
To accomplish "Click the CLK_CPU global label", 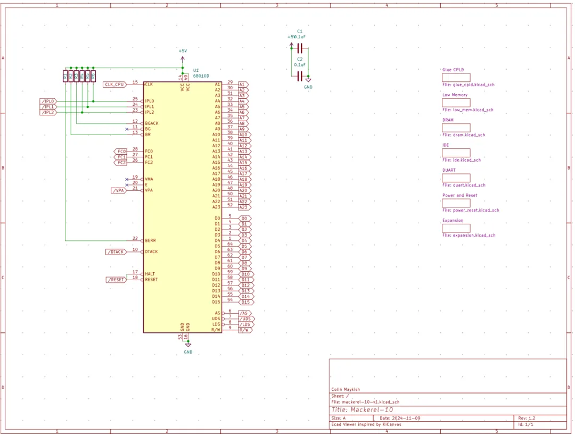I will pos(114,85).
